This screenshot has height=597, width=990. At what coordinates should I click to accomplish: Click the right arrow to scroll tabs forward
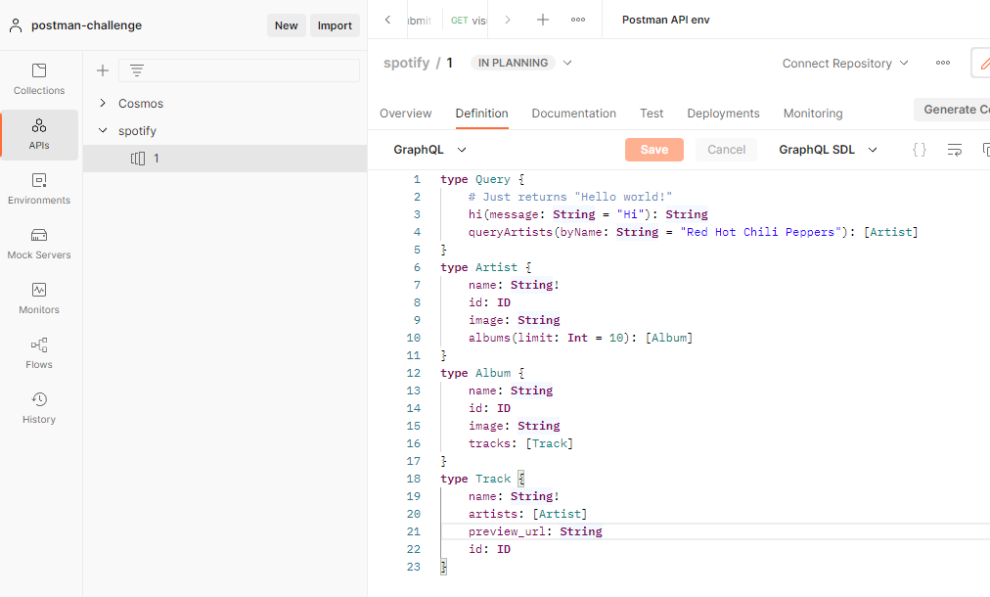pyautogui.click(x=507, y=20)
